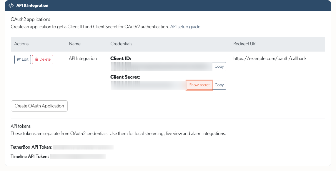Click the code icon in API & Integration header
Viewport: 336px width, 171px height.
coord(11,5)
